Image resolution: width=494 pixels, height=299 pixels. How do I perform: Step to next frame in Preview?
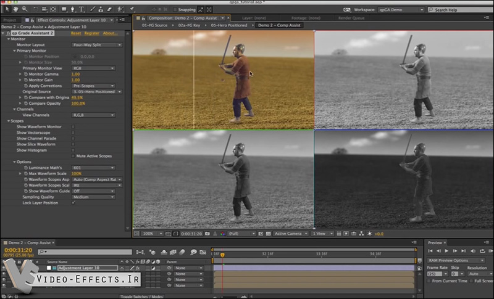(454, 250)
